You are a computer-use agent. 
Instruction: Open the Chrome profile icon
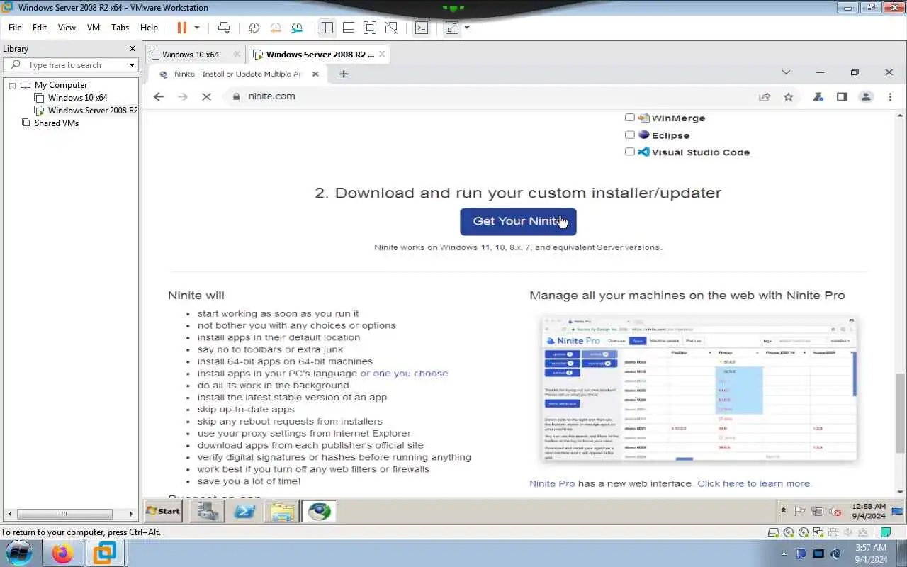point(866,97)
